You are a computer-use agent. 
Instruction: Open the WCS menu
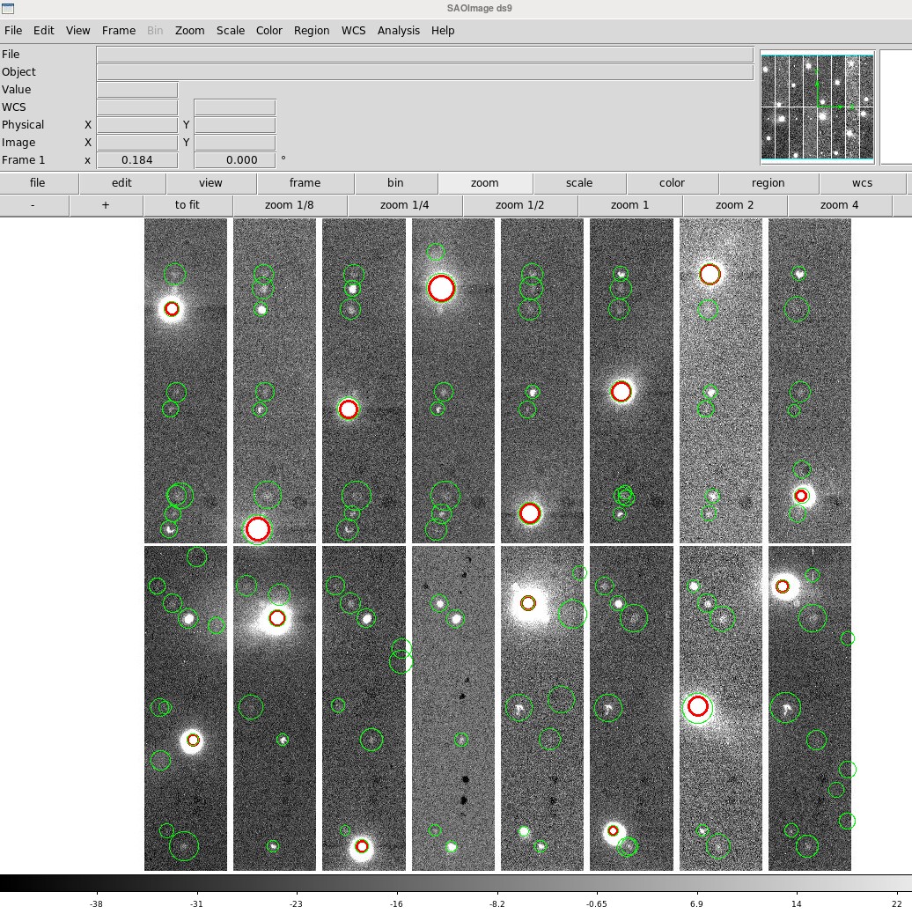coord(353,30)
